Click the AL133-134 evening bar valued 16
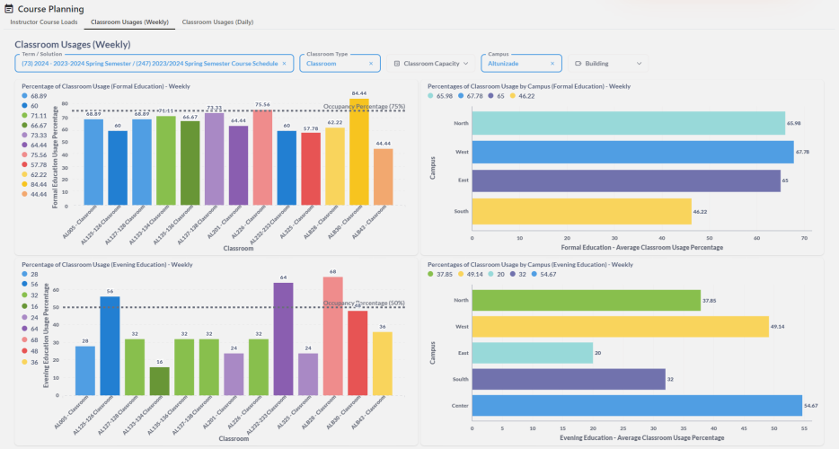Image resolution: width=839 pixels, height=449 pixels. coord(160,382)
